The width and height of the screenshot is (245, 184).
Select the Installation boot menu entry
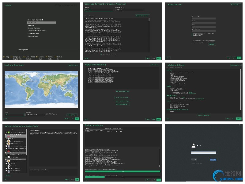coord(41,22)
